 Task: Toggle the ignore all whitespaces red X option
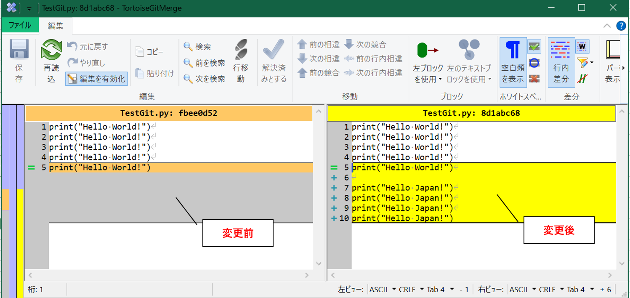coord(534,79)
